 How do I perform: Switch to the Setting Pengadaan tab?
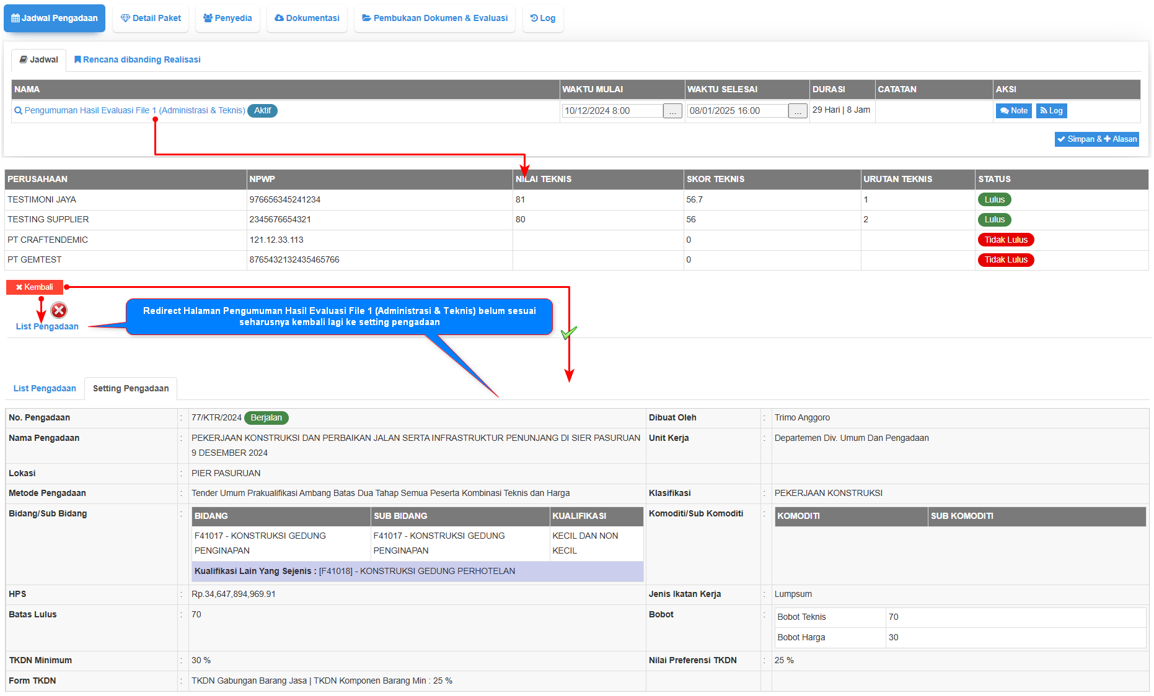click(131, 388)
